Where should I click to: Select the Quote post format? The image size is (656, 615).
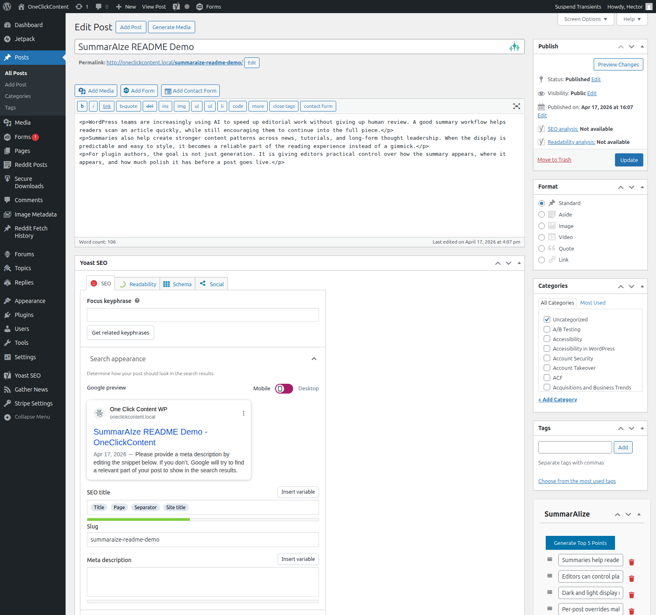(x=542, y=248)
